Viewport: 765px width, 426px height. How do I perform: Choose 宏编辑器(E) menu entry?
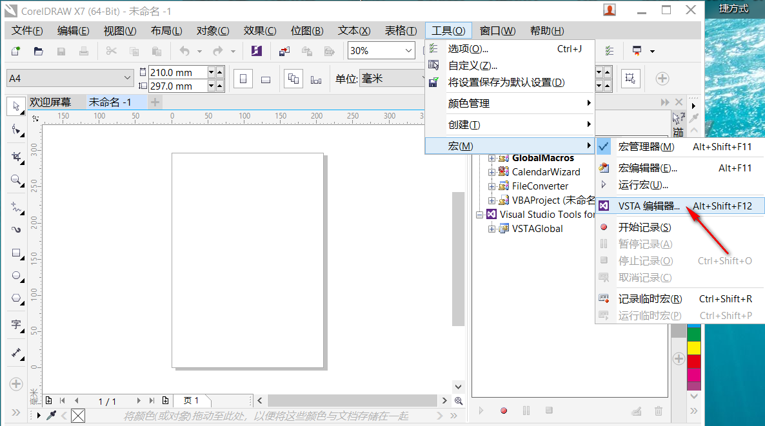point(679,168)
